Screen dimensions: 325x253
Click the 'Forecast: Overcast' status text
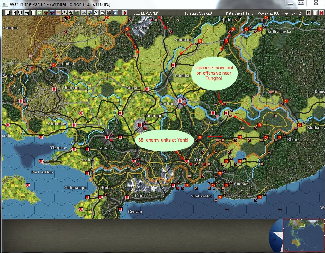198,13
